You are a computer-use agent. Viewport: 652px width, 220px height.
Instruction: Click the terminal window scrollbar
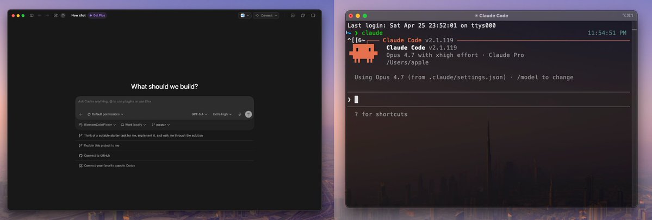coord(634,114)
